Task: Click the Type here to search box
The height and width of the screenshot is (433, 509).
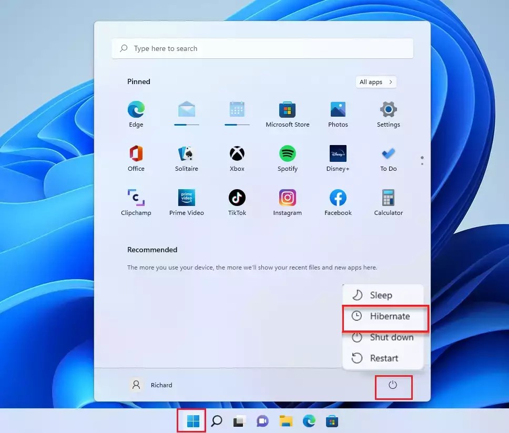Action: (262, 48)
